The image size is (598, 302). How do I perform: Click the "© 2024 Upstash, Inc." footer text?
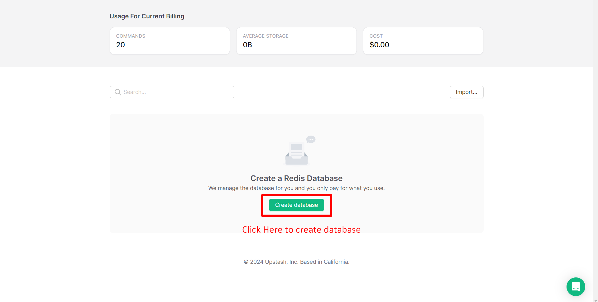pyautogui.click(x=271, y=262)
